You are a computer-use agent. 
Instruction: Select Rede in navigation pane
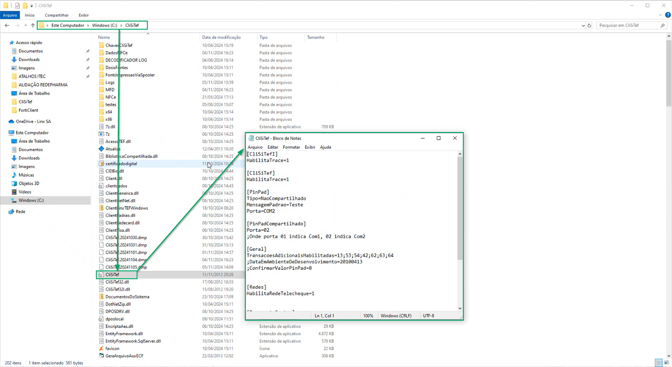click(x=20, y=212)
